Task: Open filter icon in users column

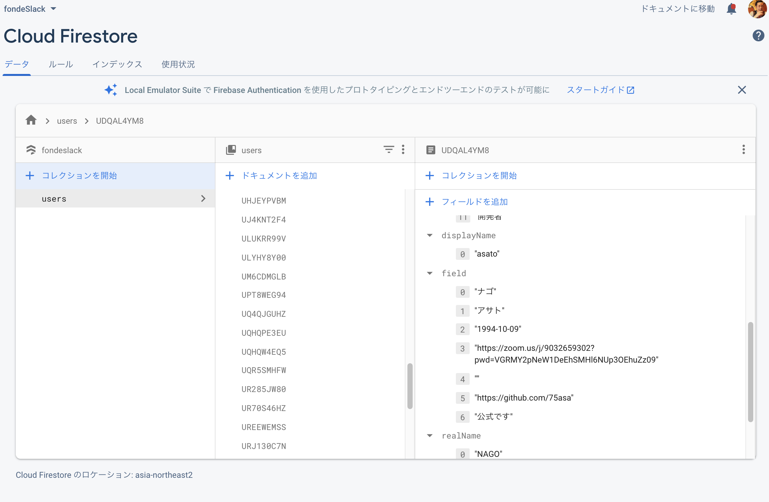Action: coord(388,150)
